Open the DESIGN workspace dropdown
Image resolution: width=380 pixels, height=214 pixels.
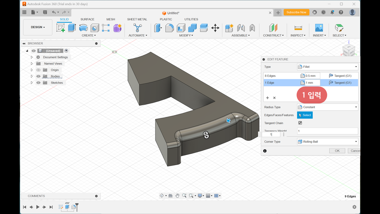tap(38, 27)
